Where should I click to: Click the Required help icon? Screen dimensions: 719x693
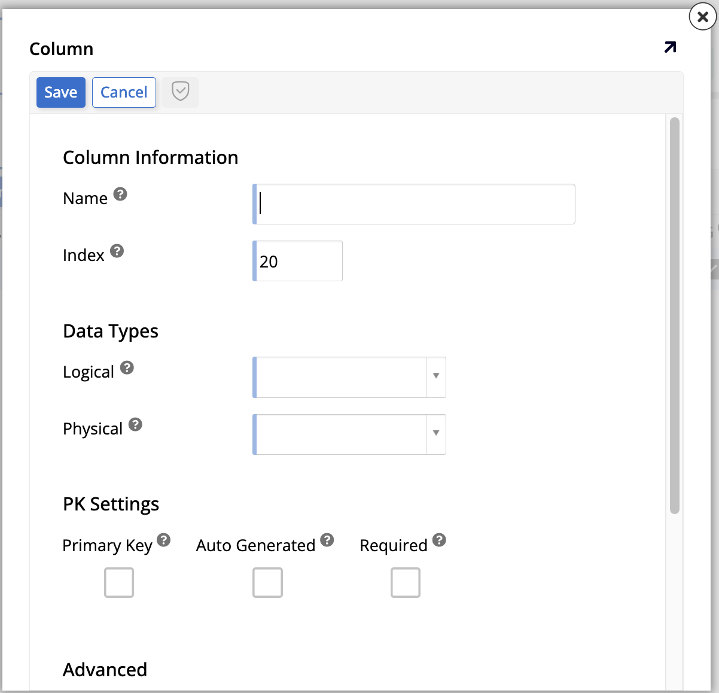440,539
